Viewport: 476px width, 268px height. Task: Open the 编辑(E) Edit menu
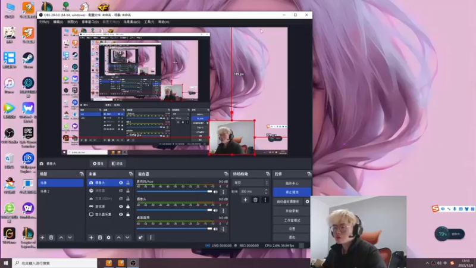point(58,22)
